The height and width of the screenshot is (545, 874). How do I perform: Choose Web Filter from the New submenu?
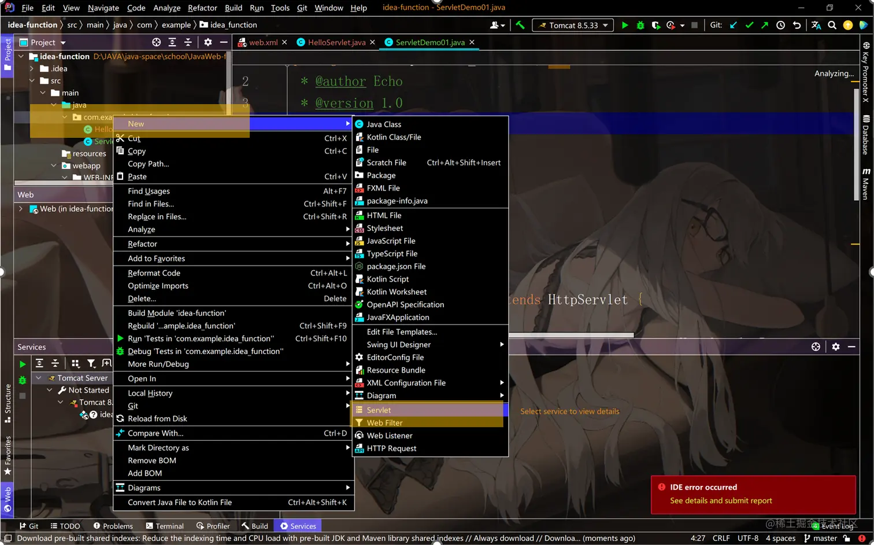(x=430, y=423)
